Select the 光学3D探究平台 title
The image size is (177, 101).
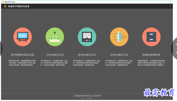pos(119,55)
